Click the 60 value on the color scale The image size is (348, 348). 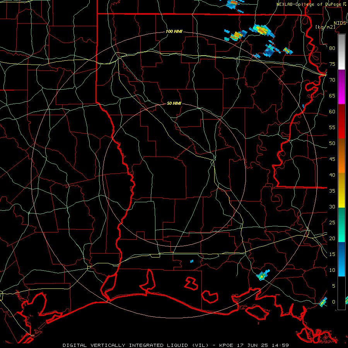332,112
